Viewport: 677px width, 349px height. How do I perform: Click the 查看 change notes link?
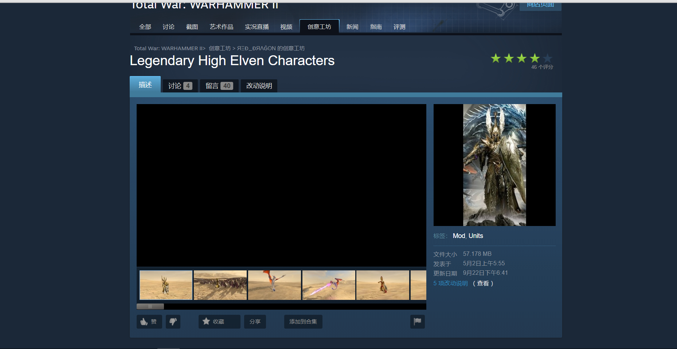coord(483,283)
